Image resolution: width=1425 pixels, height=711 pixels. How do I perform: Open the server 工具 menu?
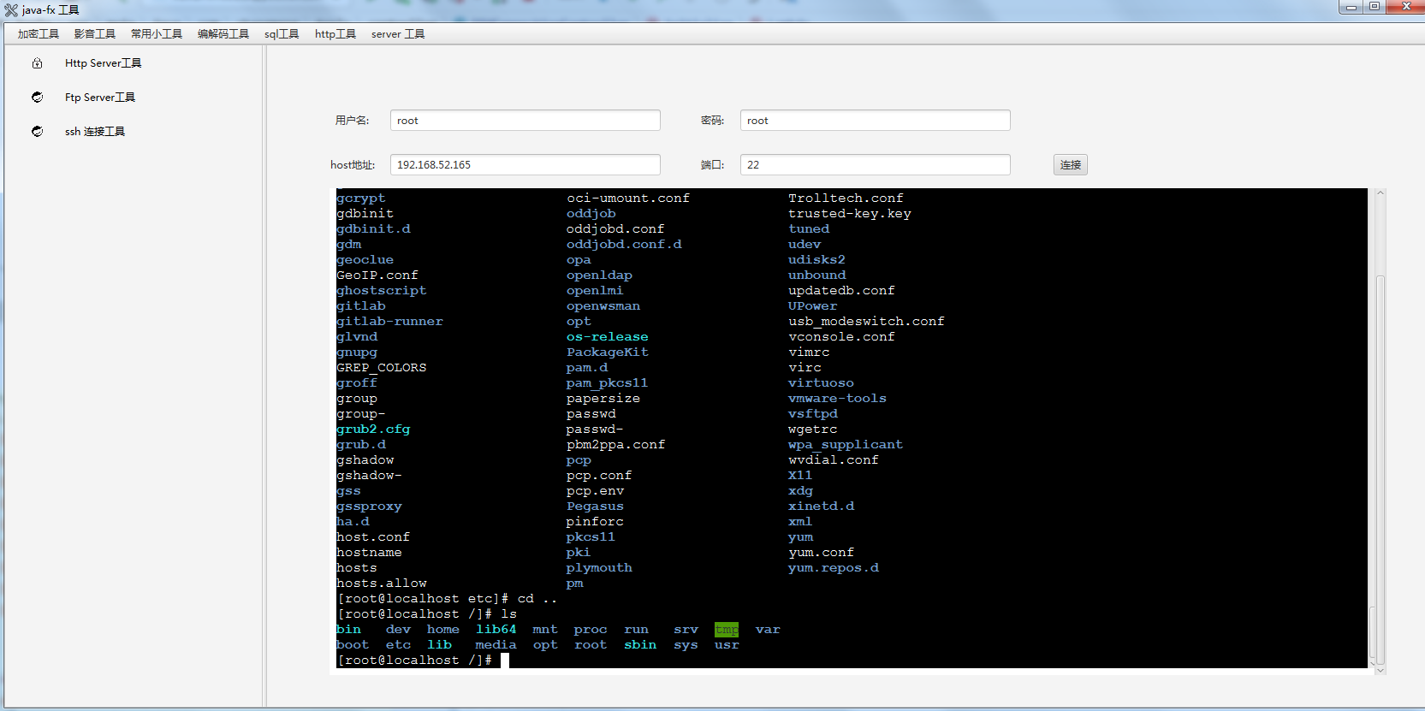pyautogui.click(x=397, y=34)
